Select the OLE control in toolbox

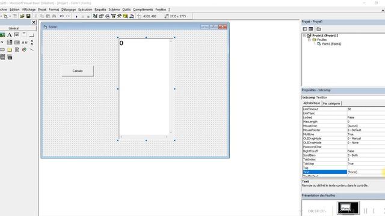(x=10, y=58)
